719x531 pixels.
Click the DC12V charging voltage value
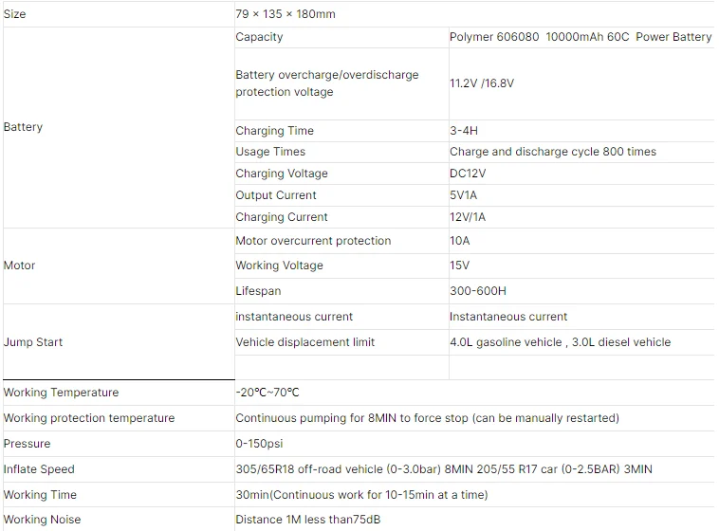point(470,174)
